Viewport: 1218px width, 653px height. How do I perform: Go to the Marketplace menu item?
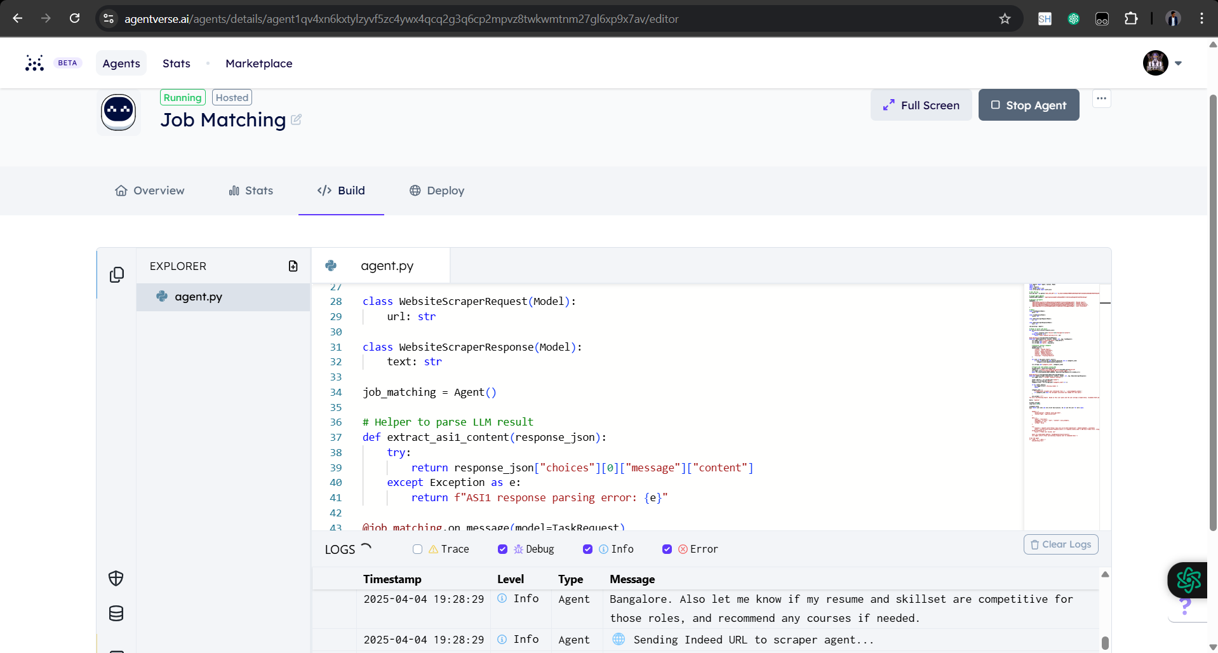(x=259, y=64)
